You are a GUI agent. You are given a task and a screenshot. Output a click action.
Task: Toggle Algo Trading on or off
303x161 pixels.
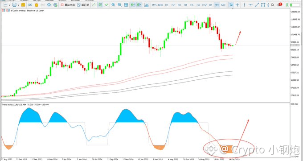[68, 5]
